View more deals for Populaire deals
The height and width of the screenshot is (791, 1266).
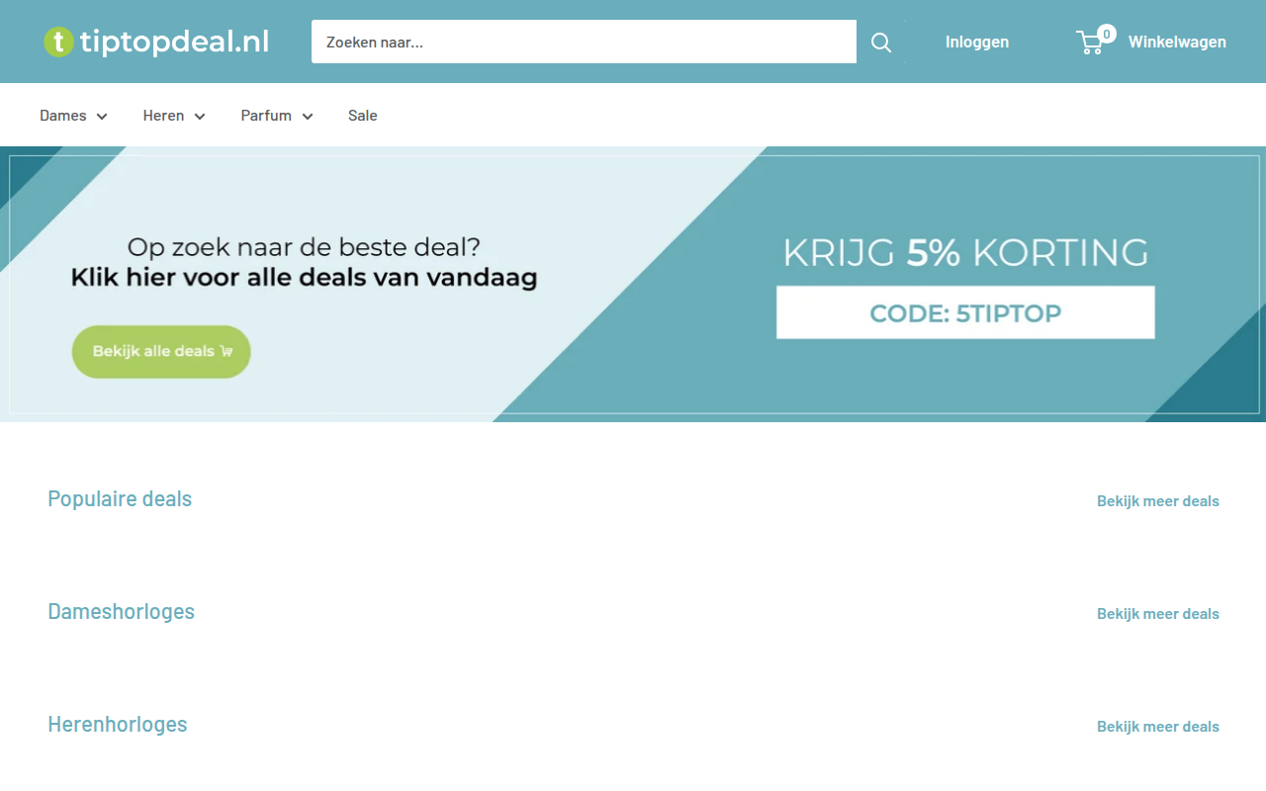point(1158,500)
